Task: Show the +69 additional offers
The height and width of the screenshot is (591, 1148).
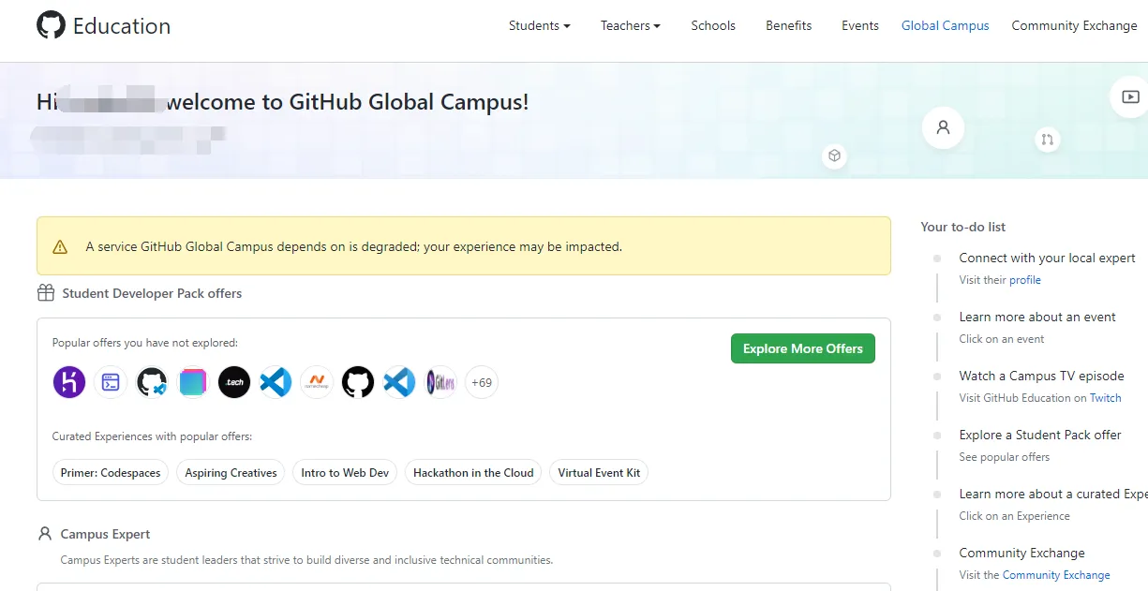Action: tap(482, 382)
